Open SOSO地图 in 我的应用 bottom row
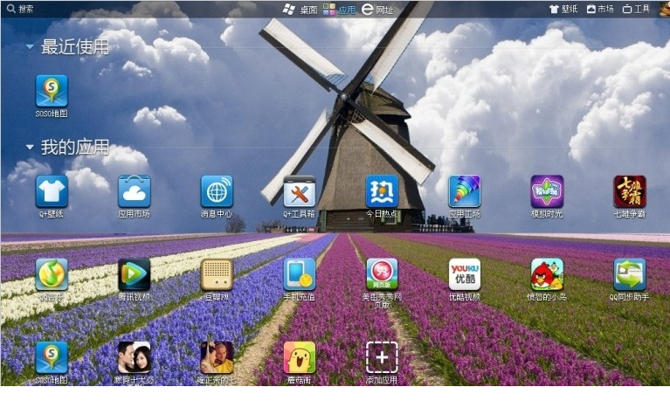The height and width of the screenshot is (401, 670). tap(52, 357)
